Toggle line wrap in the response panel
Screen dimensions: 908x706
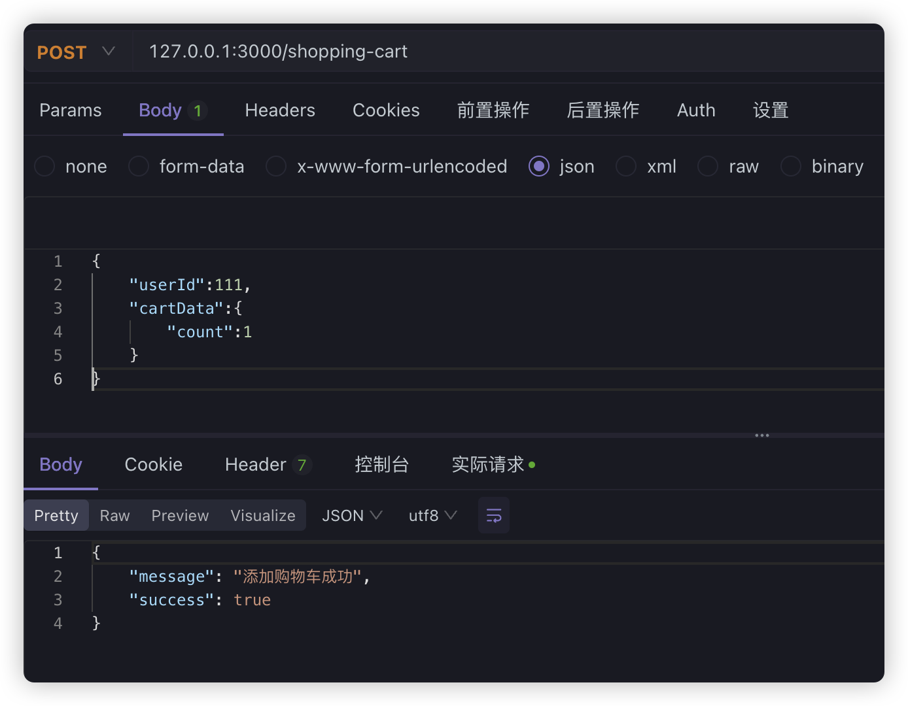click(493, 515)
